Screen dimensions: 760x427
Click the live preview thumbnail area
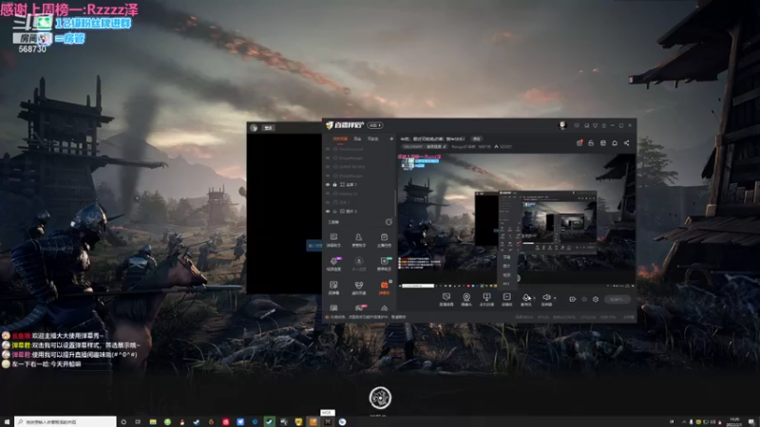(x=516, y=221)
